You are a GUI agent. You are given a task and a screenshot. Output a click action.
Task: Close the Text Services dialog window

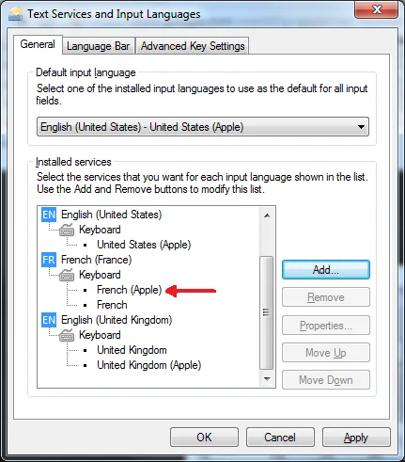[377, 9]
